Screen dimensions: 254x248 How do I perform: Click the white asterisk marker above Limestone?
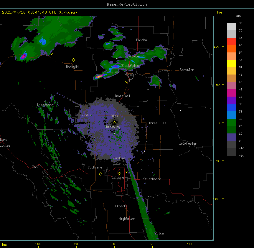(x=45, y=102)
